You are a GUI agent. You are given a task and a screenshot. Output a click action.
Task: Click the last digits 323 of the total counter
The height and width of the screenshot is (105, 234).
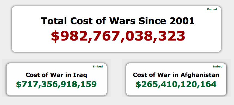(x=172, y=36)
